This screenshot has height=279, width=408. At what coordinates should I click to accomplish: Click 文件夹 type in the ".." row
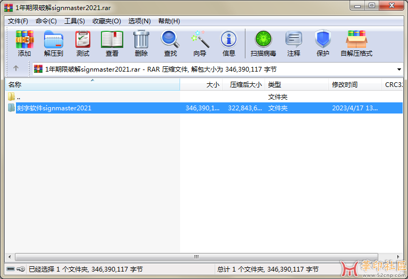pos(278,97)
